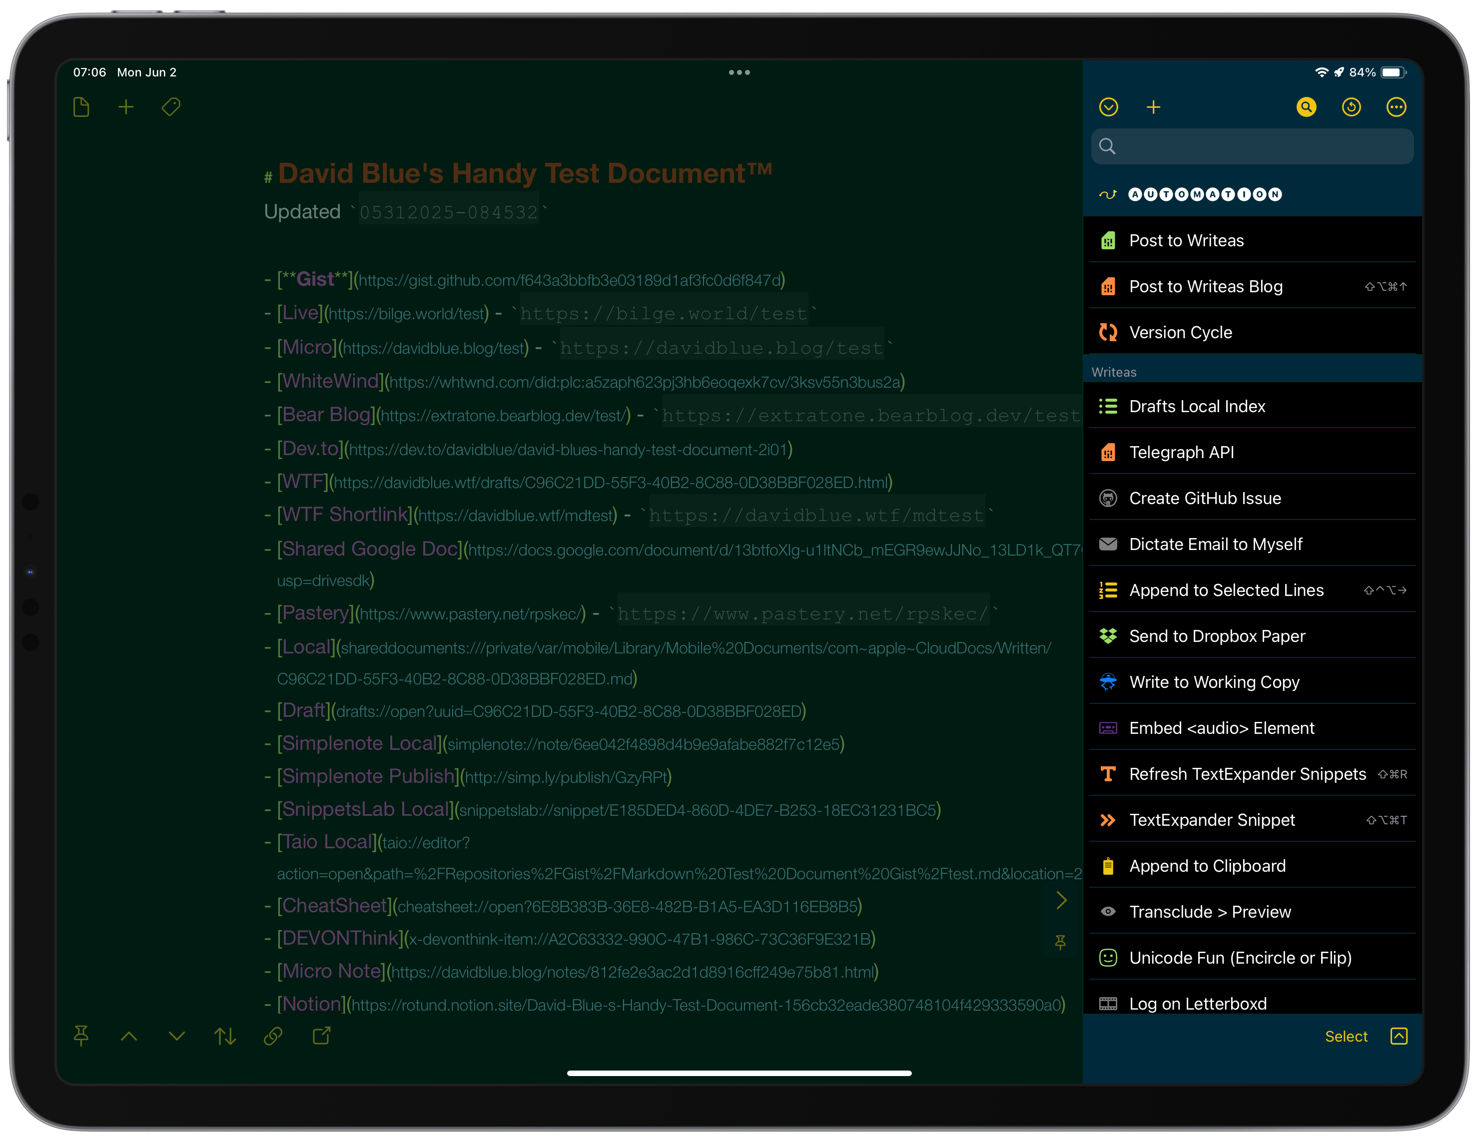Open the share export icon at the bottom
The width and height of the screenshot is (1479, 1144).
point(322,1036)
